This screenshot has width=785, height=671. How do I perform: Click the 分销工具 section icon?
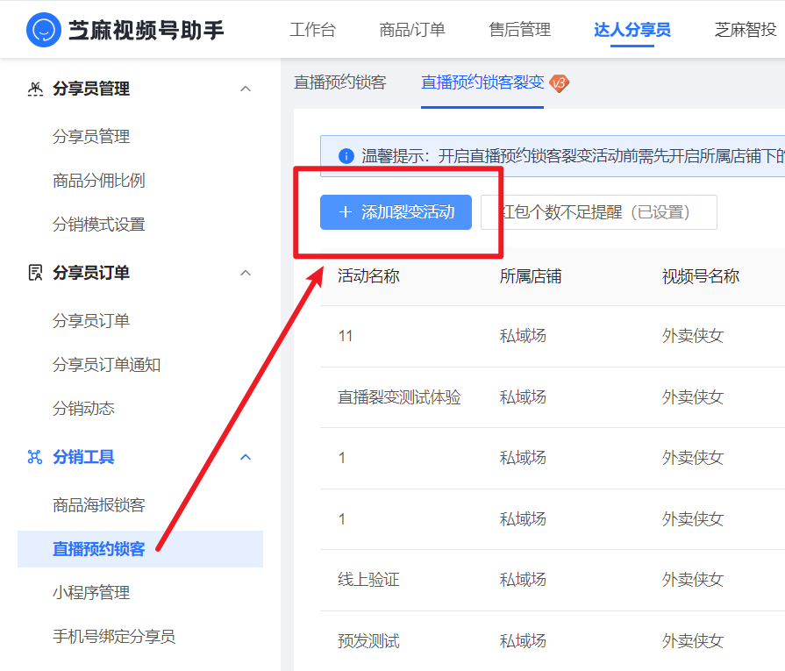34,457
